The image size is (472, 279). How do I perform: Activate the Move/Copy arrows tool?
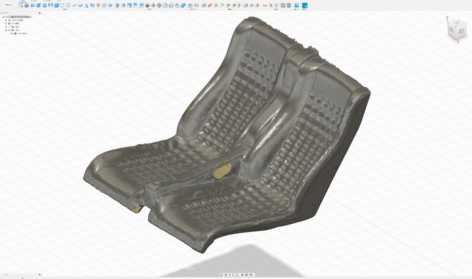click(x=153, y=6)
